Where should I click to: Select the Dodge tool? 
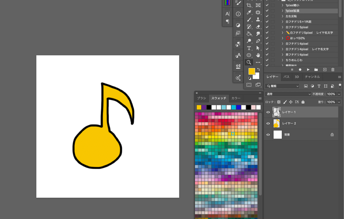pos(249,41)
